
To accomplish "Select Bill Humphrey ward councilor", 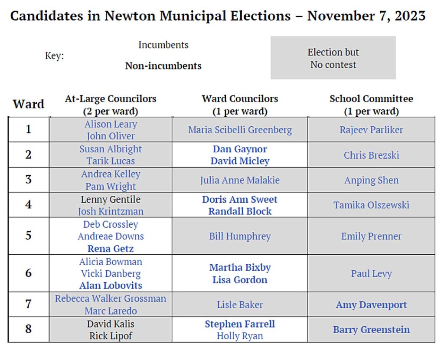I will coord(240,236).
